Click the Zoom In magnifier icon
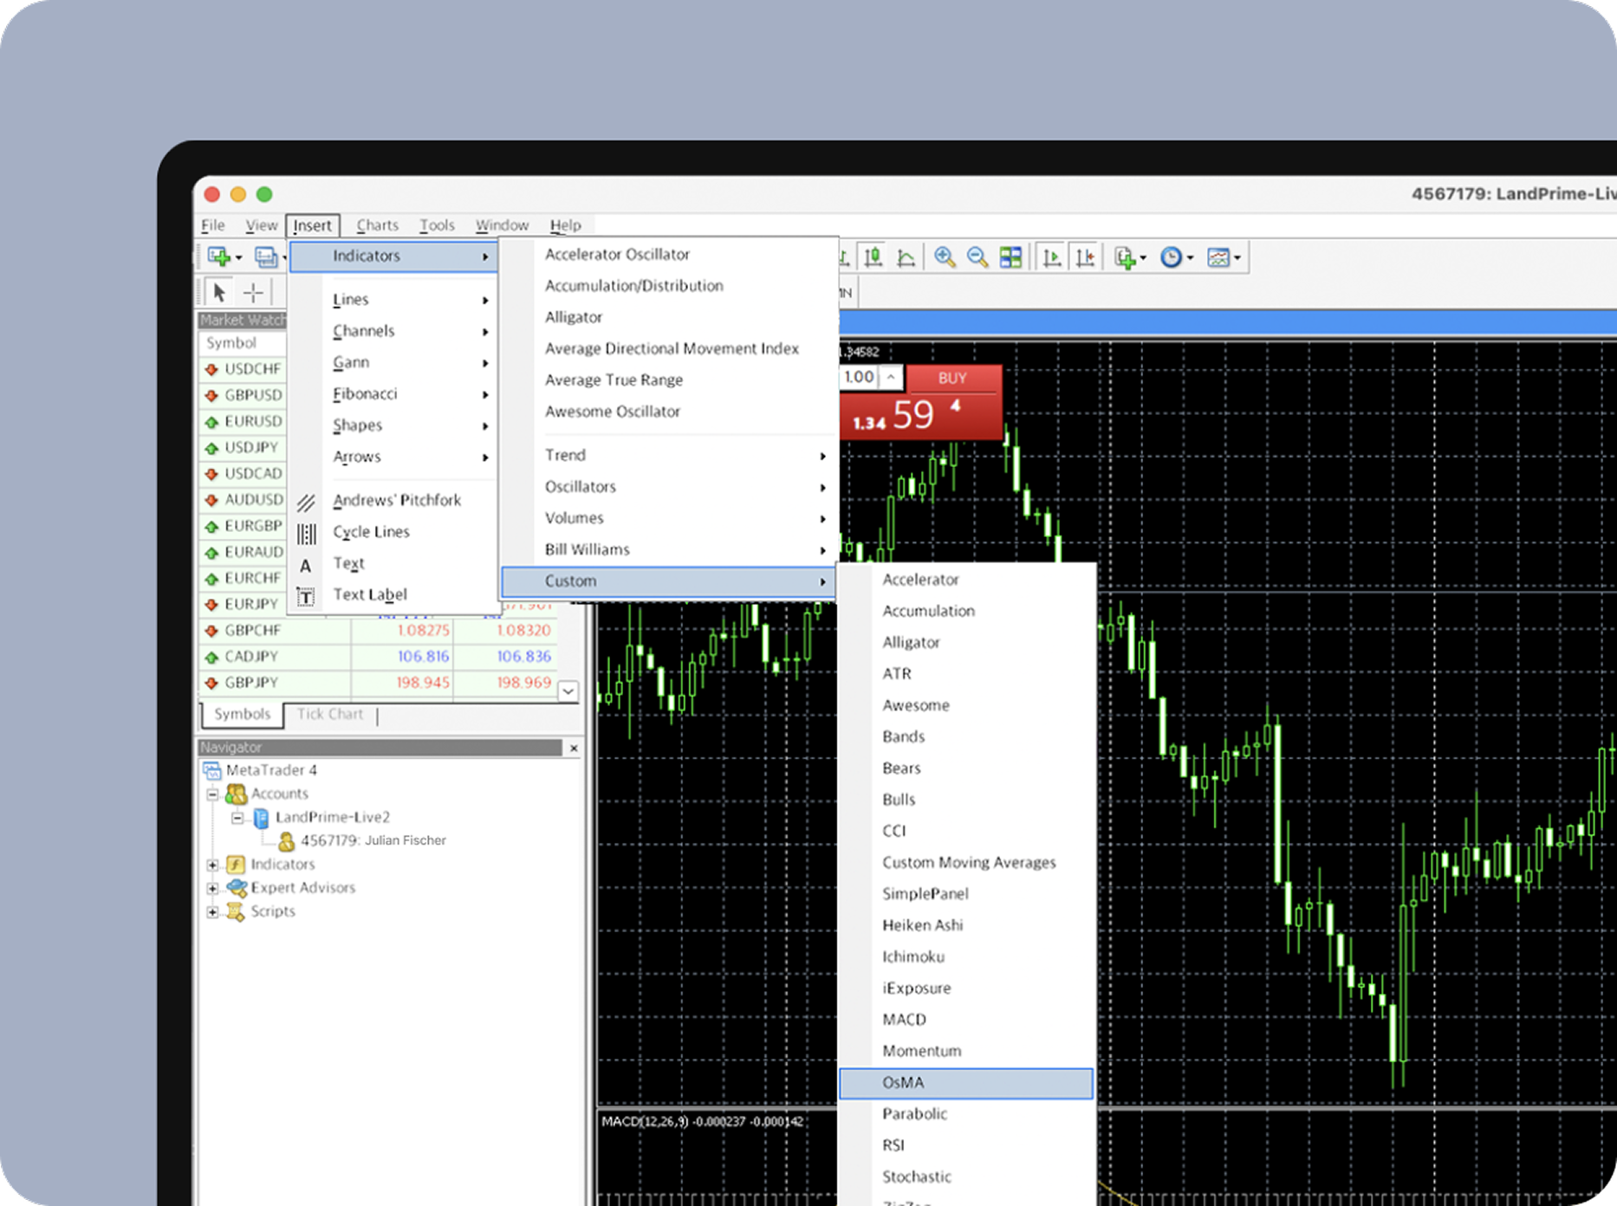Image resolution: width=1617 pixels, height=1206 pixels. pyautogui.click(x=945, y=256)
